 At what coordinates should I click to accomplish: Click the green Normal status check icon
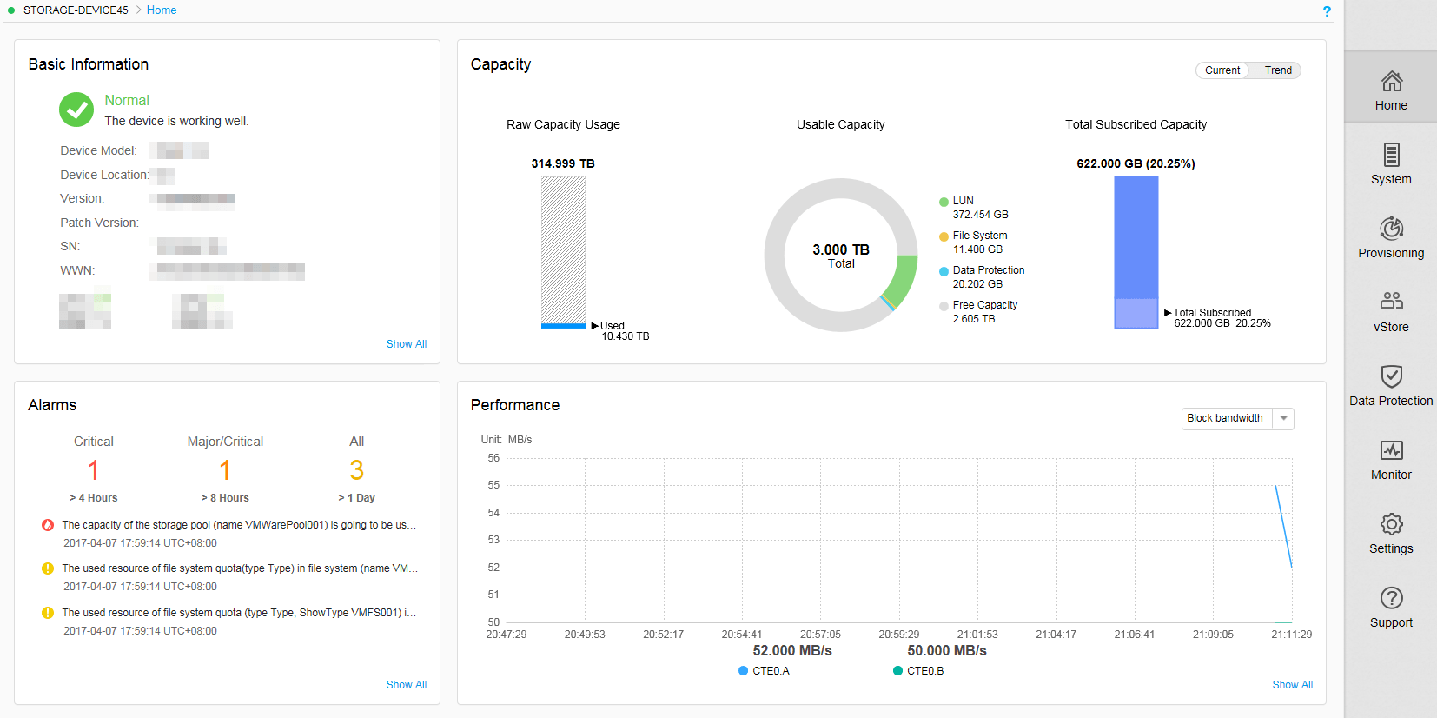[x=76, y=110]
